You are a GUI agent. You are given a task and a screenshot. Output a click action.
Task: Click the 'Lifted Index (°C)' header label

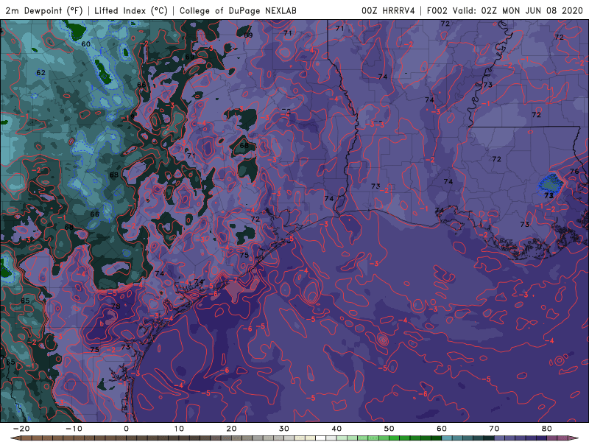click(x=131, y=10)
